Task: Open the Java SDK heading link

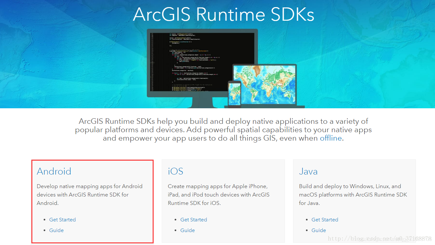Action: [308, 171]
